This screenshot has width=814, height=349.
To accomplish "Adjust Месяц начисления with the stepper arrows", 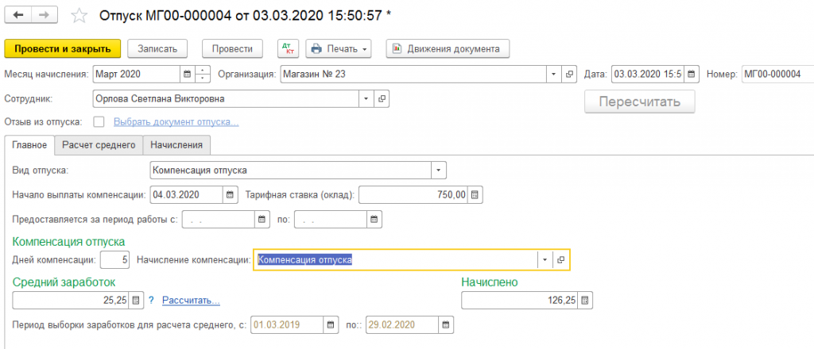I will [203, 74].
